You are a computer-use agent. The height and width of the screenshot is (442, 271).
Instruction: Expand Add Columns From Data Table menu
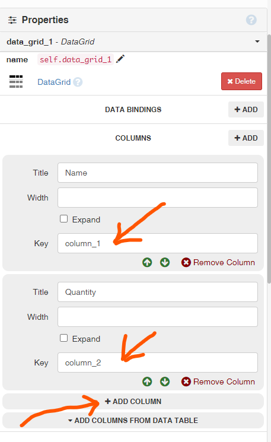click(x=133, y=420)
